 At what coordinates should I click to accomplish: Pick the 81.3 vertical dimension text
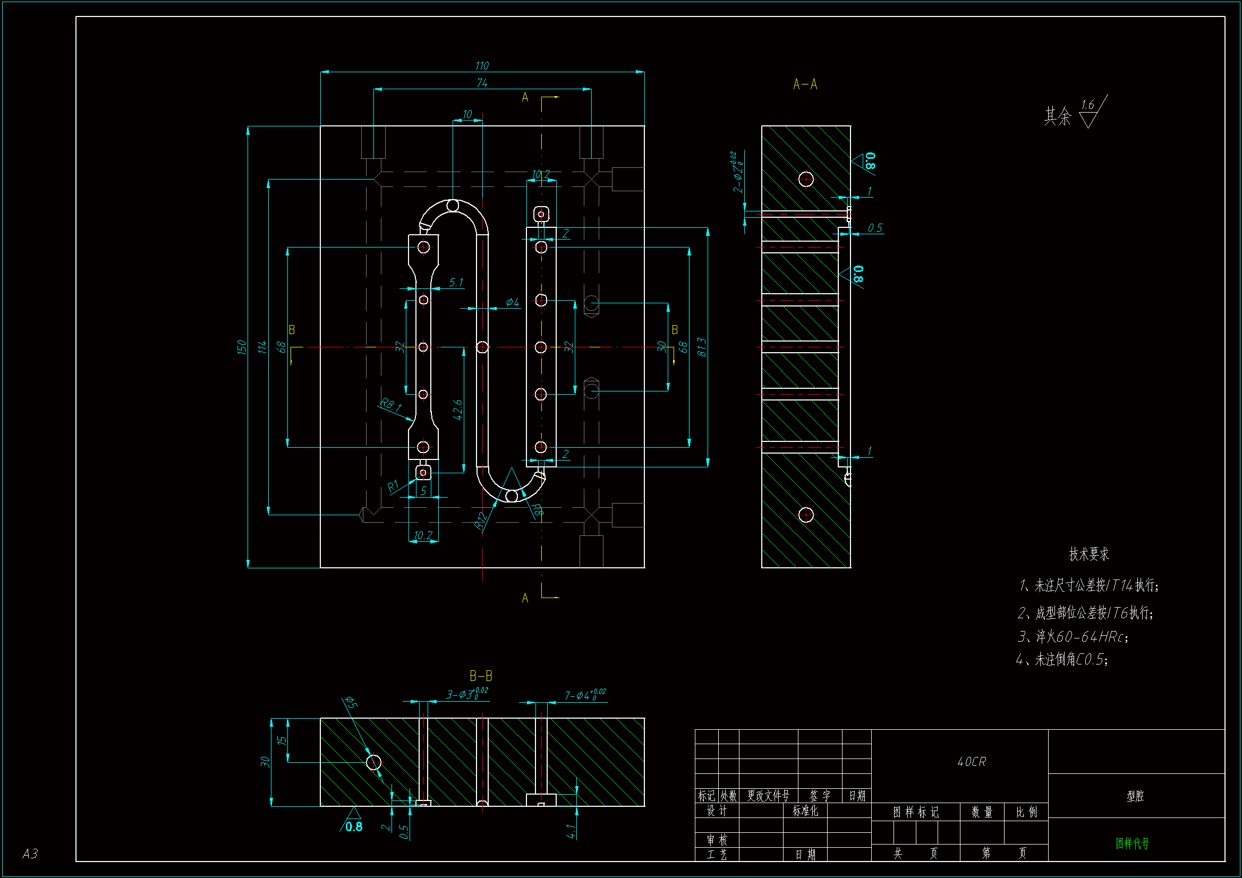[x=701, y=347]
